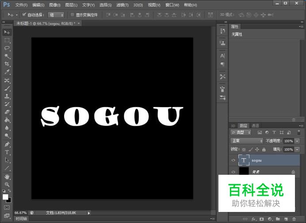Open the fill slider dropdown arrow
306x223 pixels.
pyautogui.click(x=297, y=150)
